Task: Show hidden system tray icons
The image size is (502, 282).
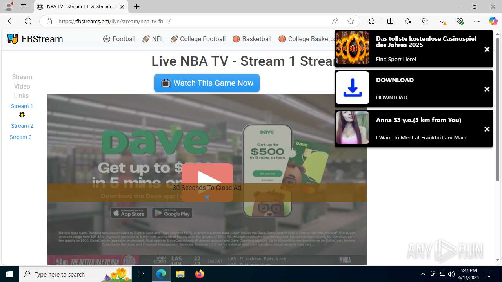Action: (x=423, y=274)
